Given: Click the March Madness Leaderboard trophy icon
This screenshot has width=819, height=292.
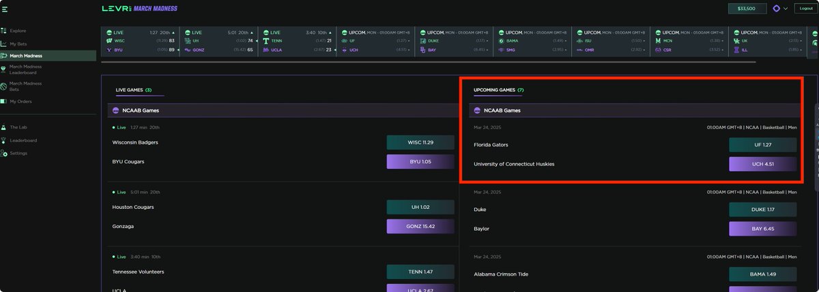Looking at the screenshot, I should pyautogui.click(x=4, y=69).
